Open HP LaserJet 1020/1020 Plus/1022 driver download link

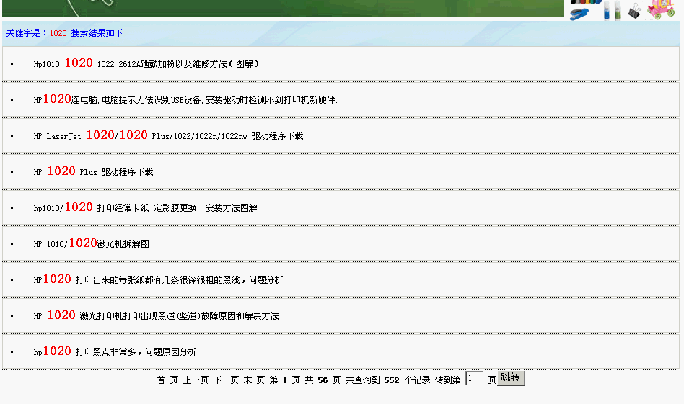(x=168, y=135)
